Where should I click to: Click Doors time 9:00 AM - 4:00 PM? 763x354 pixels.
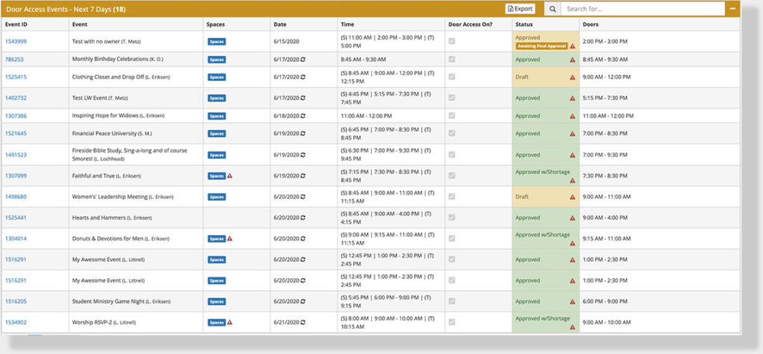click(605, 218)
